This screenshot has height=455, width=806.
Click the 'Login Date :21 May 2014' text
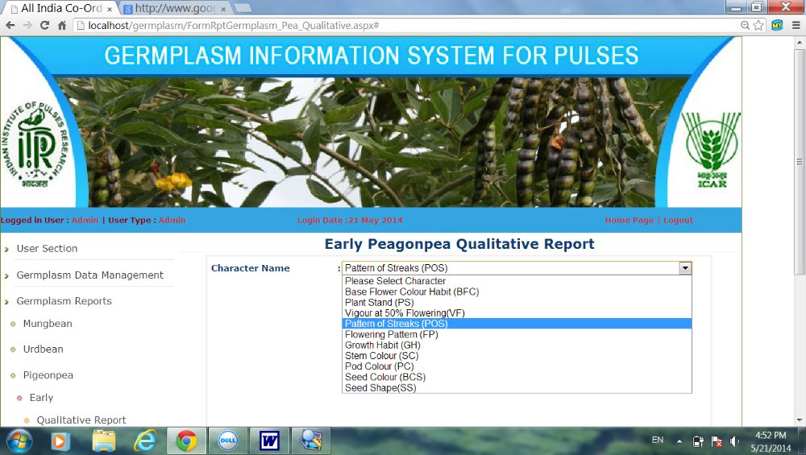click(350, 220)
